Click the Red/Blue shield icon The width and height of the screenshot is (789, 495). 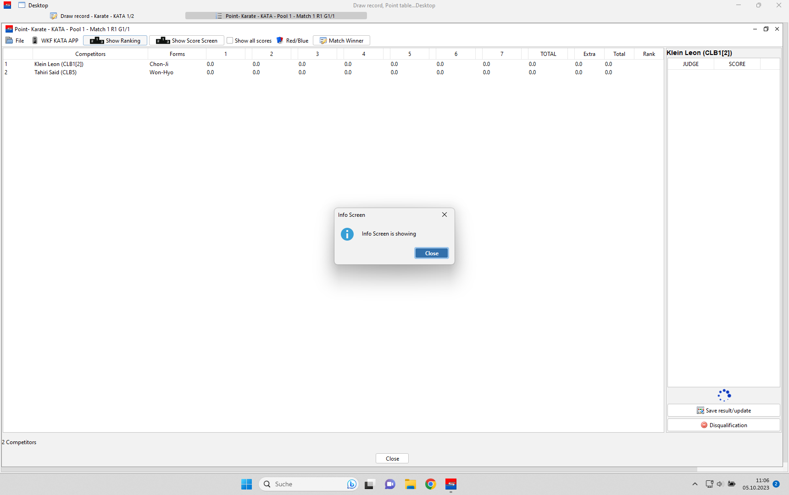(280, 40)
